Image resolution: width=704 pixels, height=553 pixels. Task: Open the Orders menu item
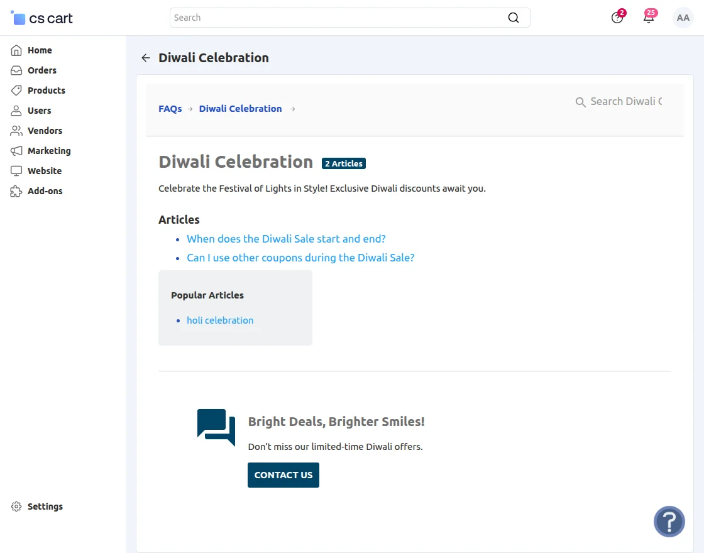coord(41,70)
